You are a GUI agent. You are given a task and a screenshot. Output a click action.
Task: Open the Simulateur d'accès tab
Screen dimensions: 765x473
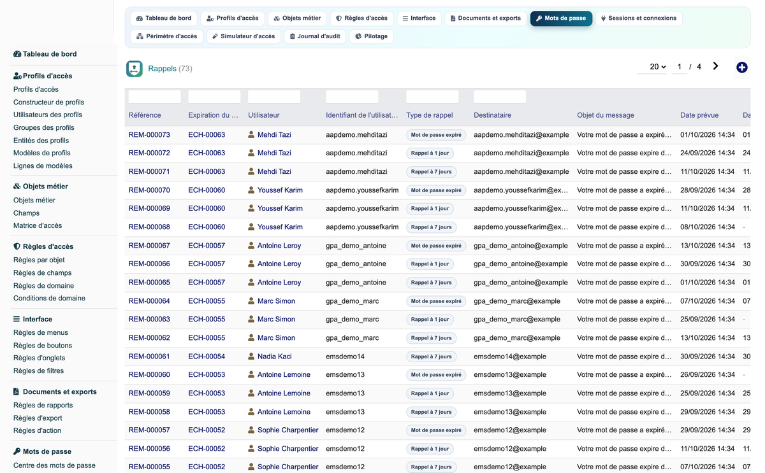[244, 36]
